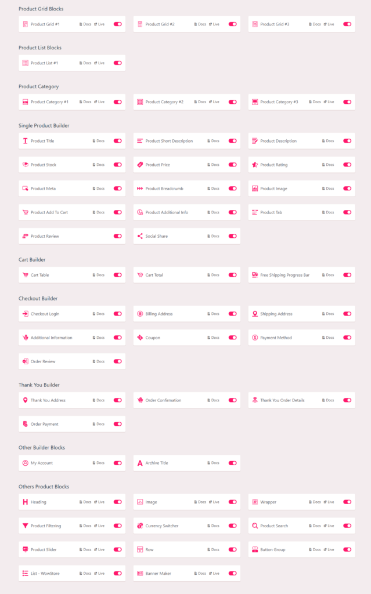Click the Product Price tag icon
The width and height of the screenshot is (371, 594).
point(140,165)
